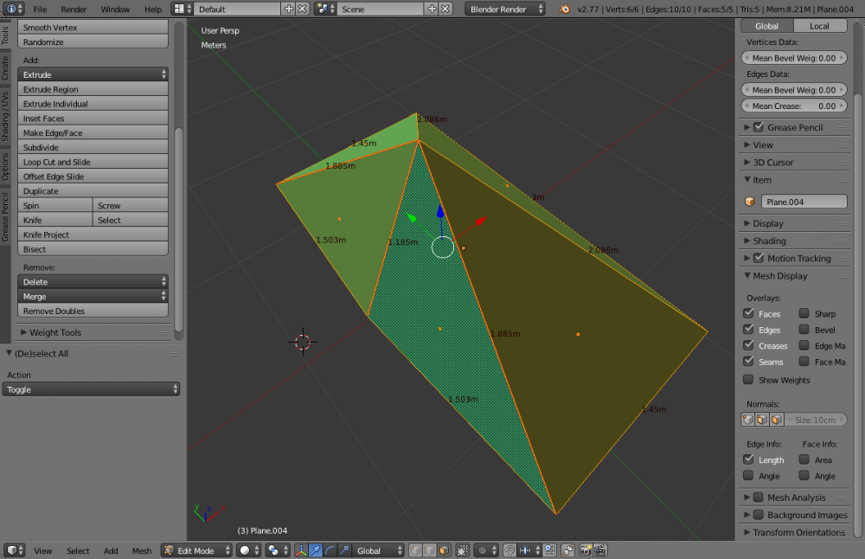This screenshot has height=559, width=865.
Task: Open the Mesh menu
Action: click(x=141, y=550)
